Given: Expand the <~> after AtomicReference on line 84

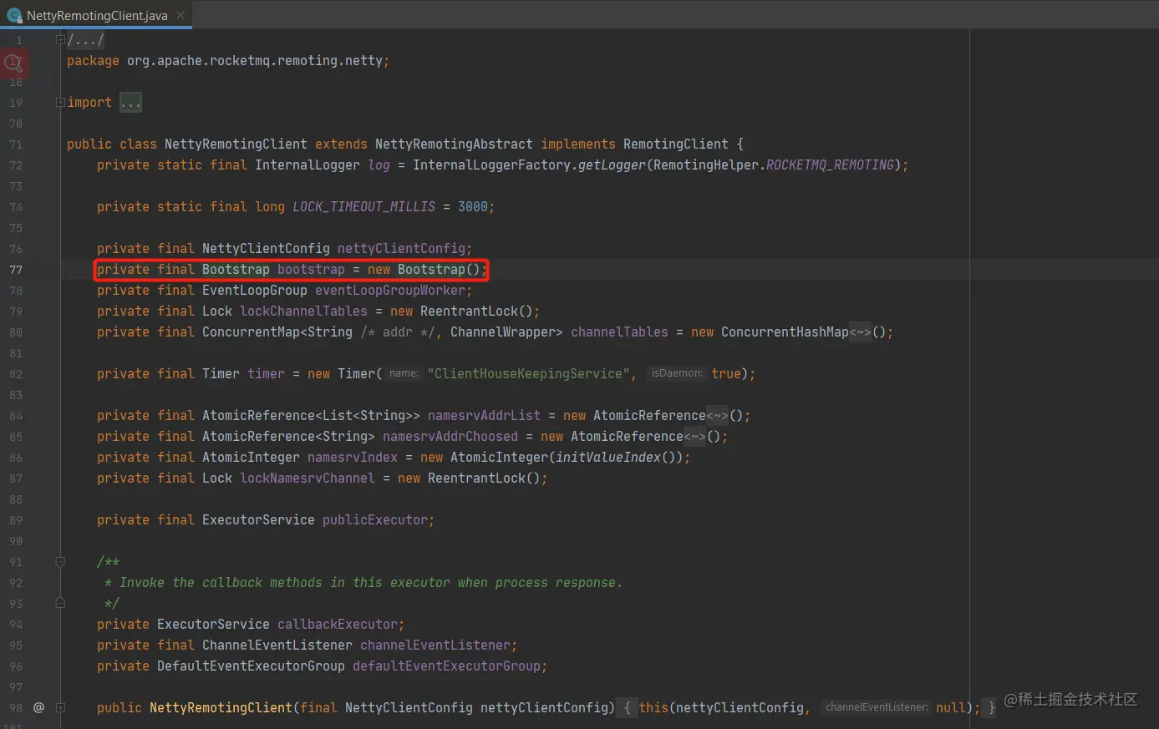Looking at the screenshot, I should pos(717,416).
